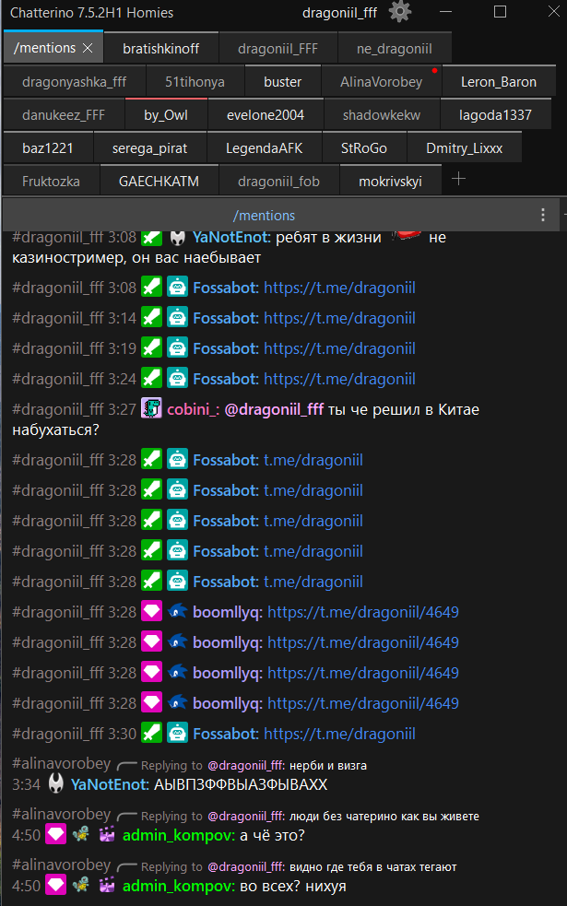Switch to the bratishkinoff tab

click(160, 48)
